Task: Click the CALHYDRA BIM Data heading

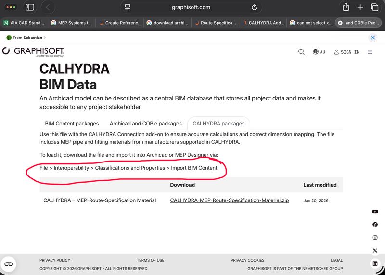Action: click(x=75, y=76)
